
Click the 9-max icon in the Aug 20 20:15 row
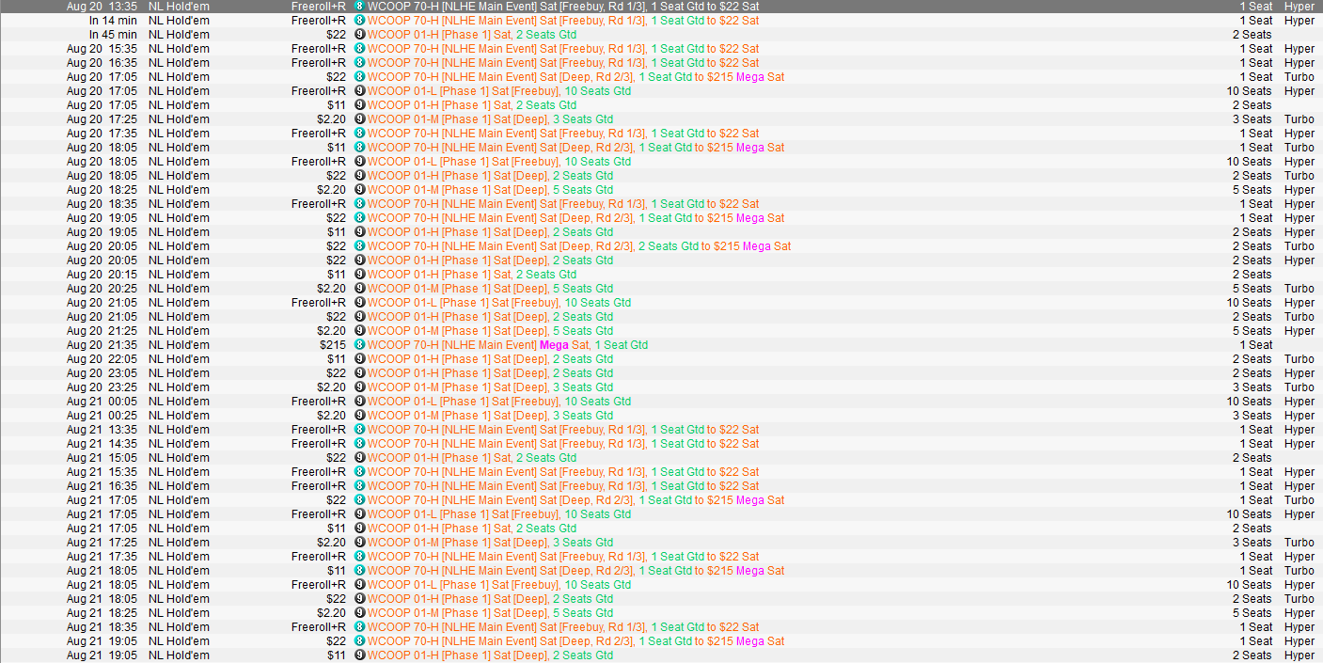(359, 274)
